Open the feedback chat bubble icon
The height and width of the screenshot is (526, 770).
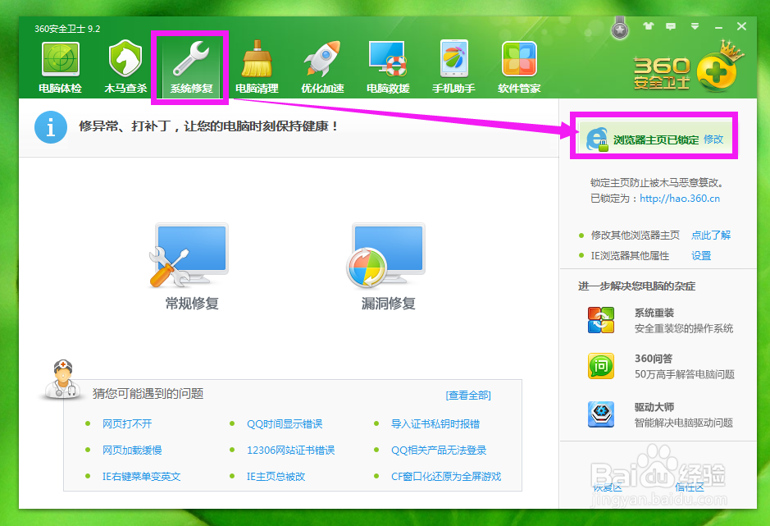point(671,26)
